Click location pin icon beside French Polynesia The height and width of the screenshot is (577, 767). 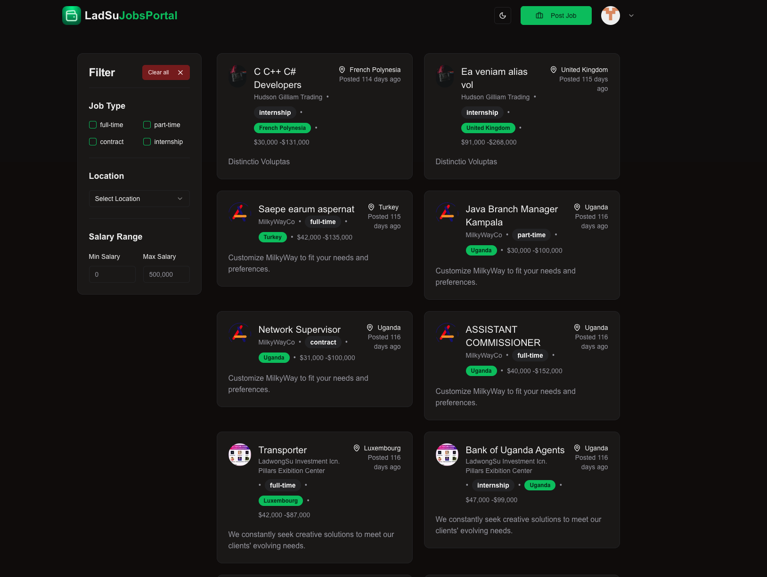[x=342, y=70]
